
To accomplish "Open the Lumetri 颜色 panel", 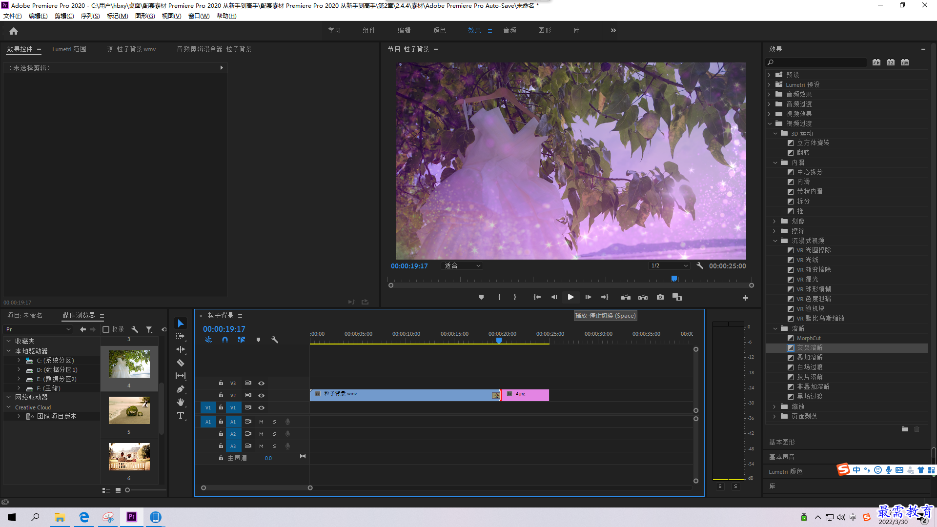I will pyautogui.click(x=786, y=472).
